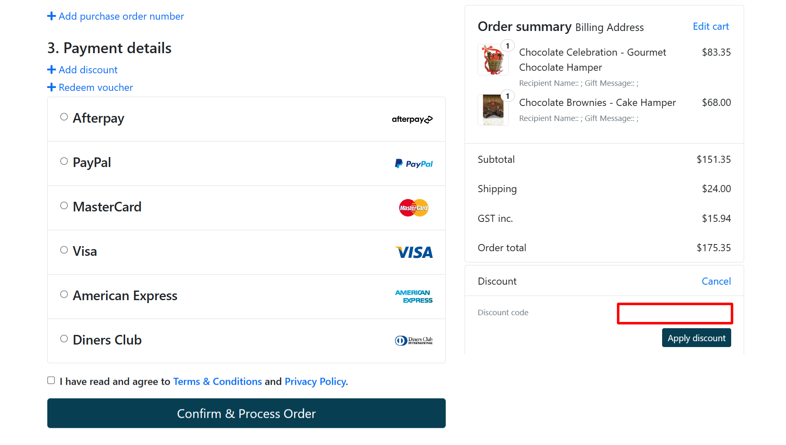Open the Terms and Conditions link
786x445 pixels.
tap(217, 381)
